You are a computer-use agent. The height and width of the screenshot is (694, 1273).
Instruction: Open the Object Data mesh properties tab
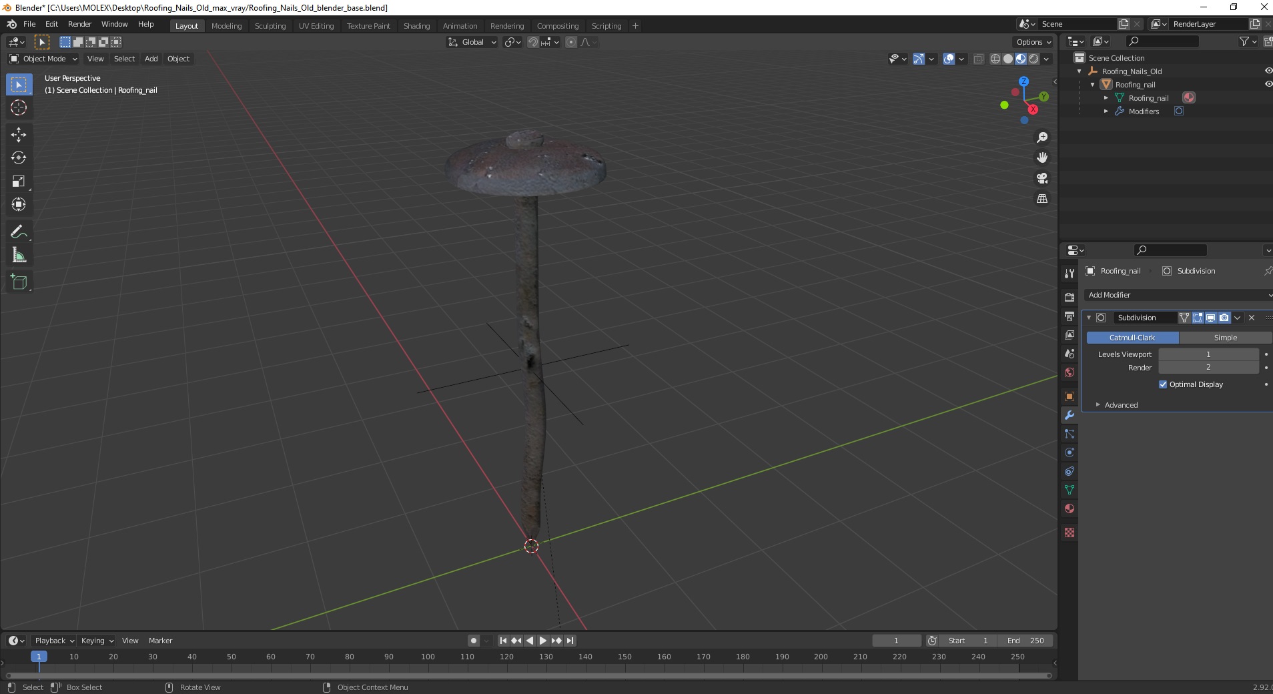(1070, 490)
